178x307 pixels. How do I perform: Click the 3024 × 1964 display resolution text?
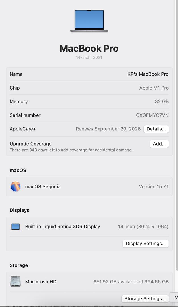[x=152, y=227]
